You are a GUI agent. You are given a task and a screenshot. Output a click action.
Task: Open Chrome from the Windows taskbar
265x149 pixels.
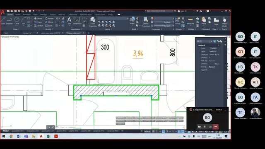pyautogui.click(x=11, y=136)
